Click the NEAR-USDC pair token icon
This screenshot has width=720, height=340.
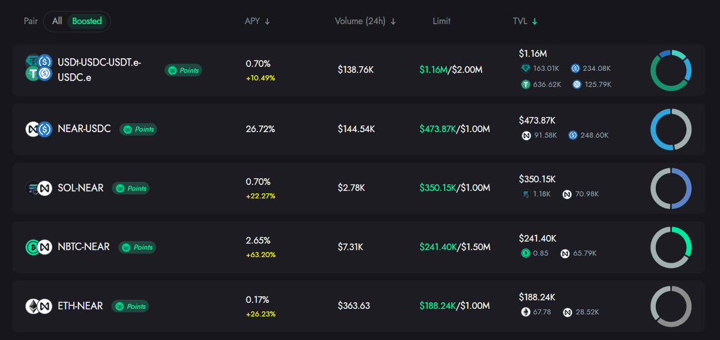39,129
